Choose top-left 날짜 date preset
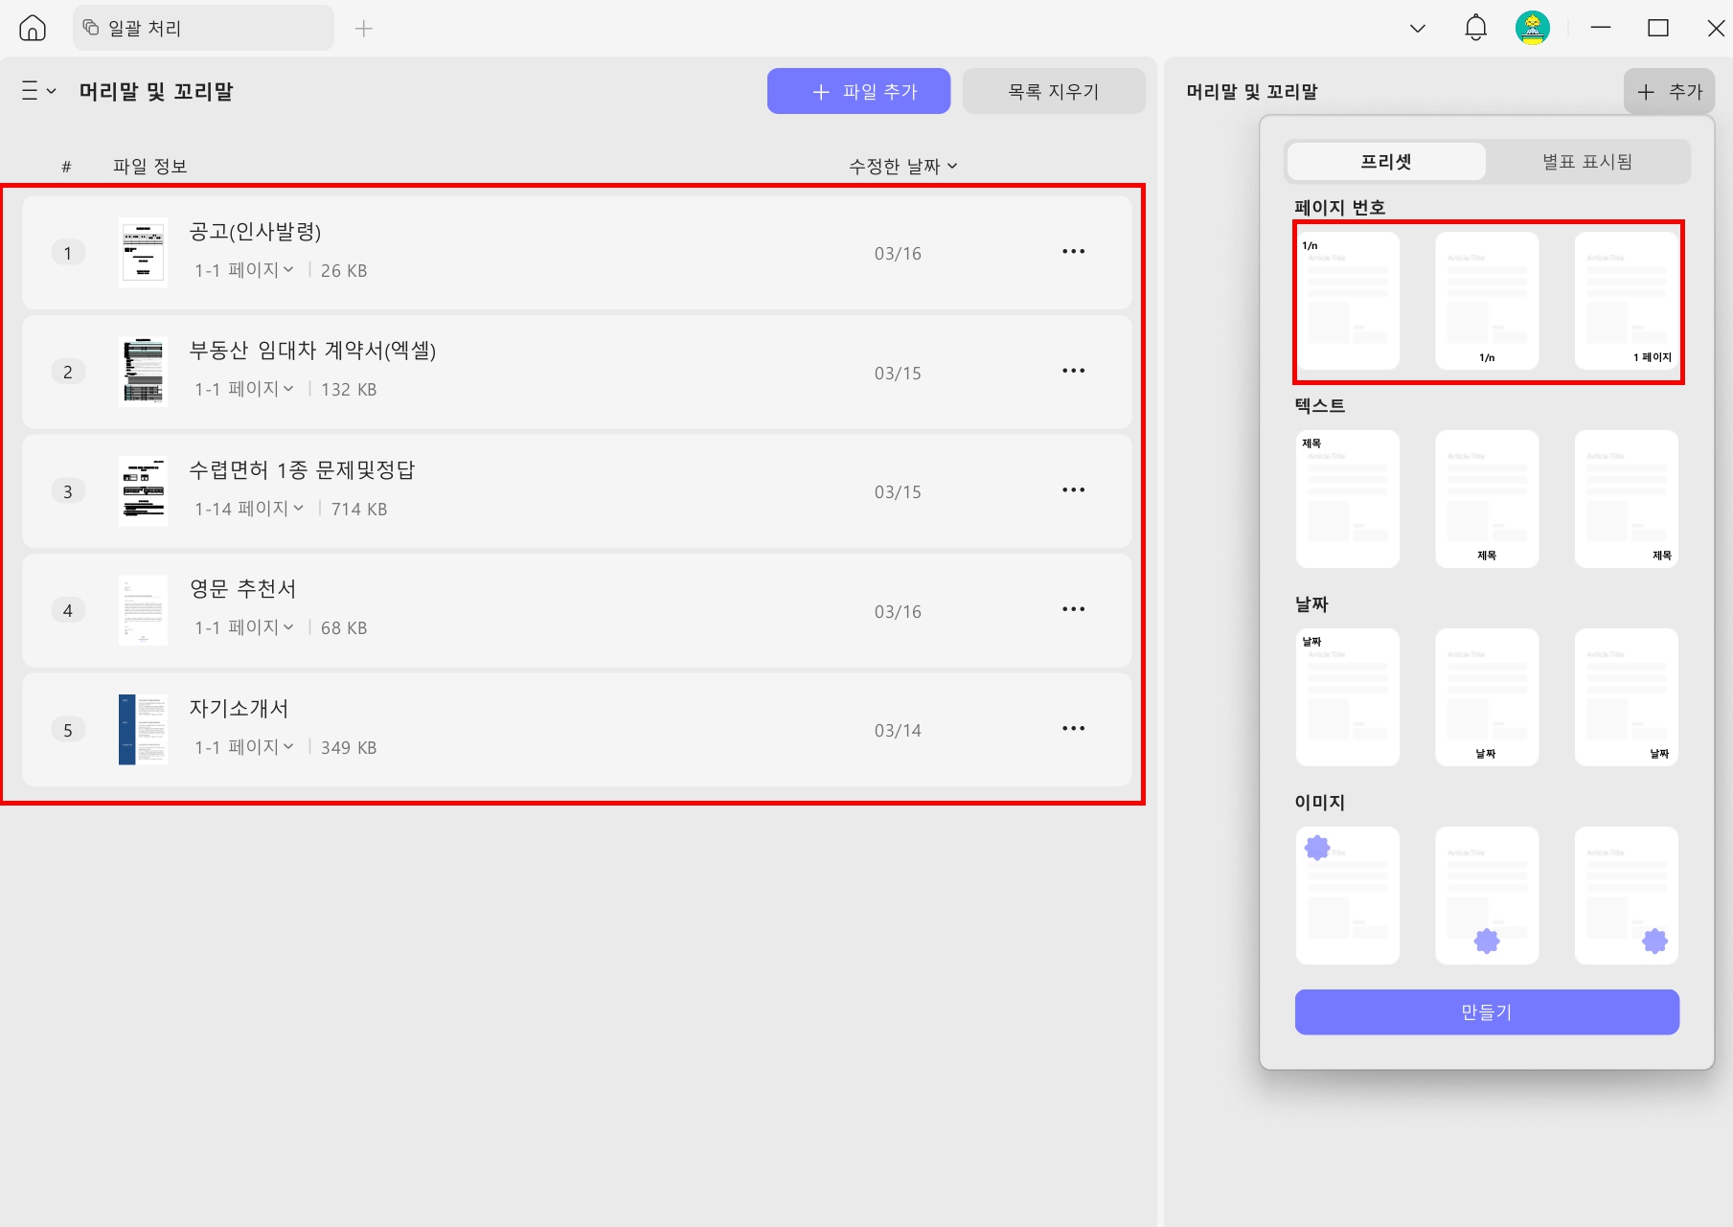 [1347, 697]
